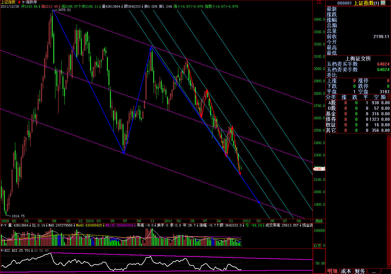Click the '...' more tabs button
Image resolution: width=391 pixels, height=274 pixels.
[x=374, y=271]
